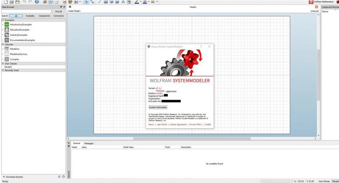Click the IndustryExamples package icon
This screenshot has width=339, height=183.
point(7,35)
